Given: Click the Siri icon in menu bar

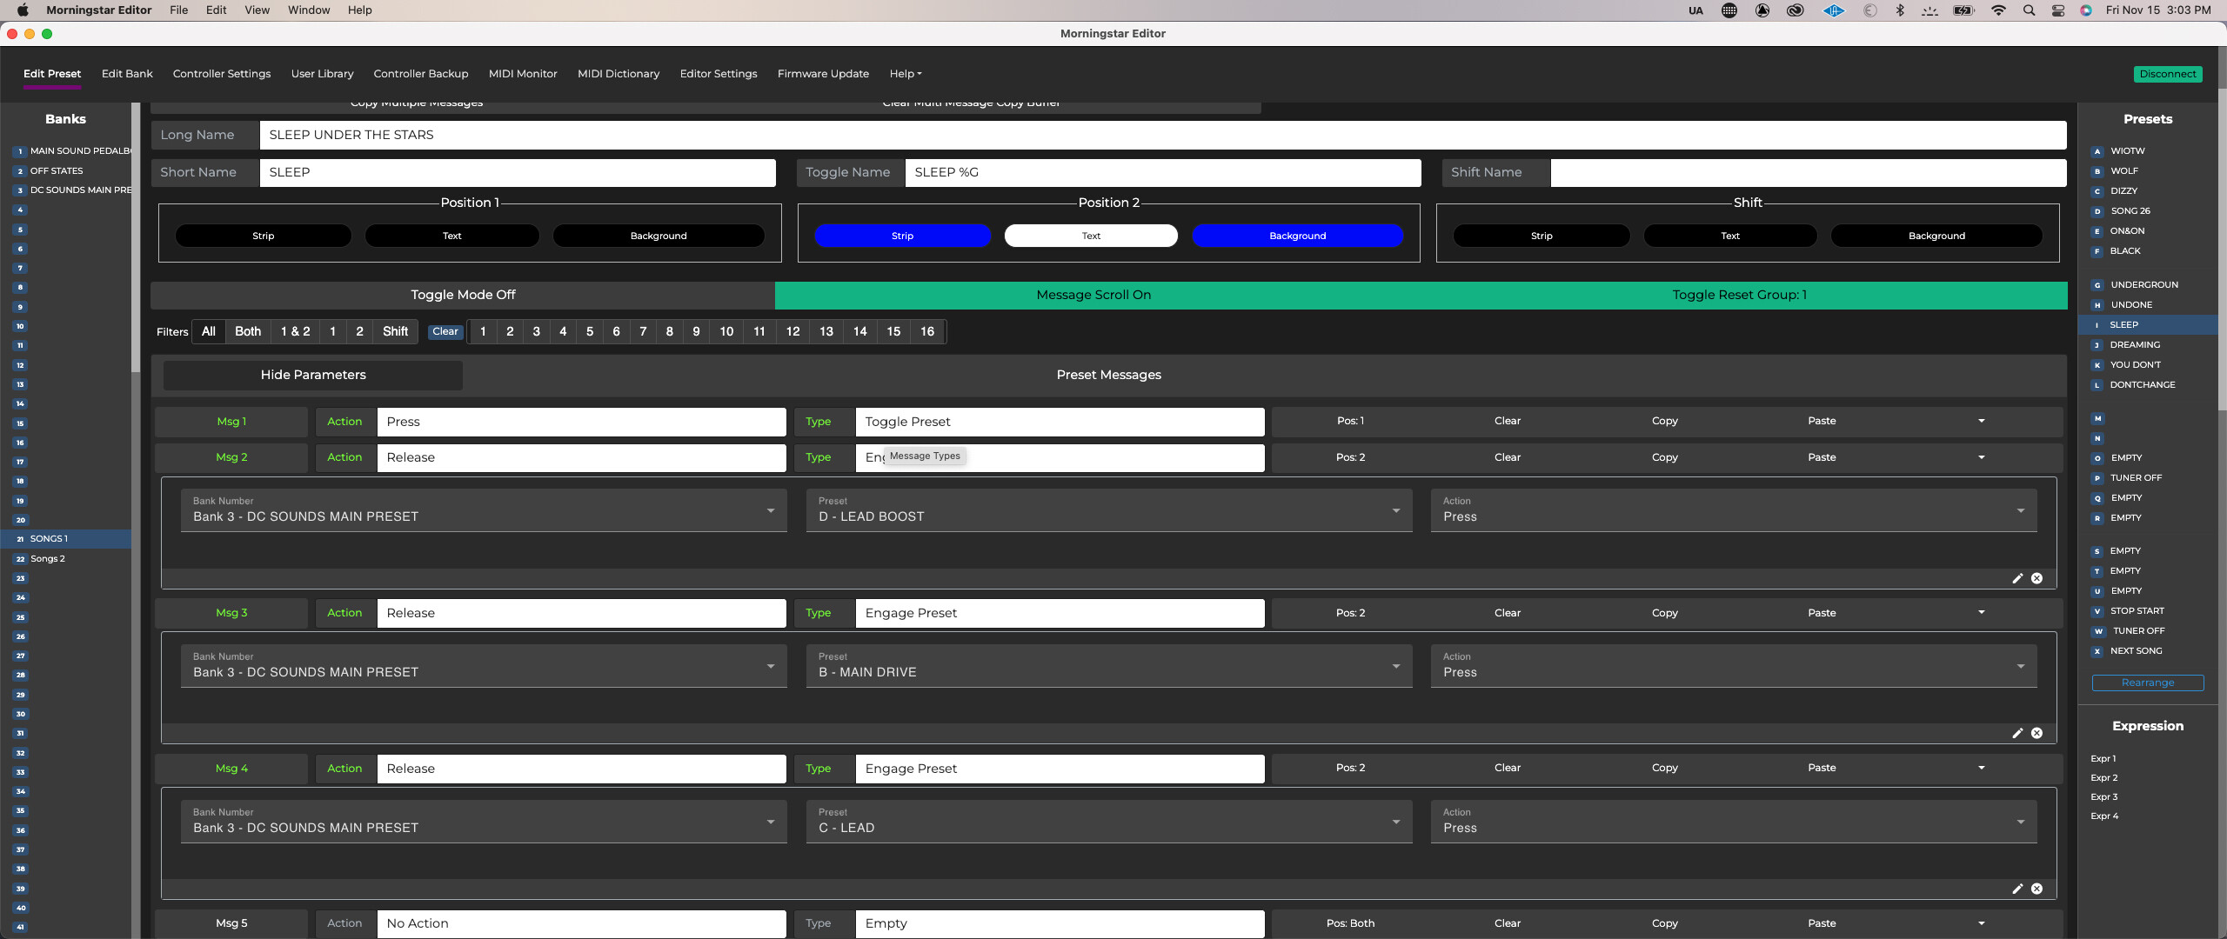Looking at the screenshot, I should click(x=2086, y=10).
